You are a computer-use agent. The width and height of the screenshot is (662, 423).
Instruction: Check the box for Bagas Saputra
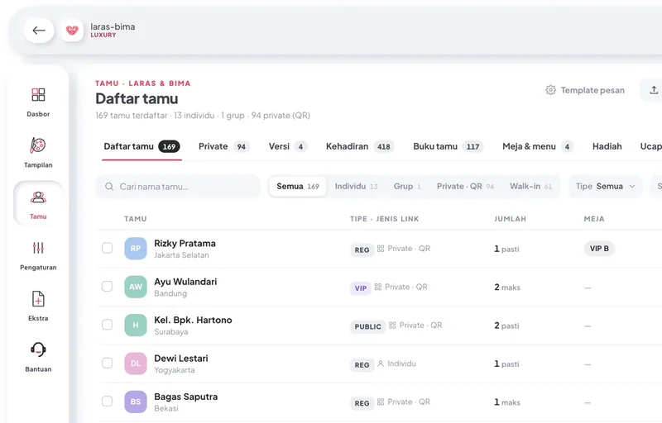click(108, 401)
